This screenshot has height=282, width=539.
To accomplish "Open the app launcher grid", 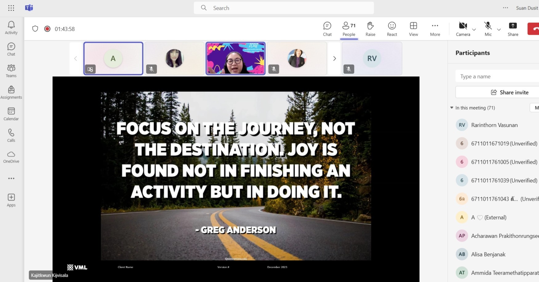I will pos(11,8).
